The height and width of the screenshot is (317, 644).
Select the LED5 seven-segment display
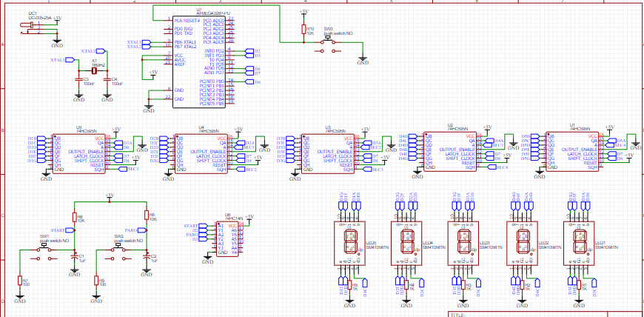[x=350, y=243]
